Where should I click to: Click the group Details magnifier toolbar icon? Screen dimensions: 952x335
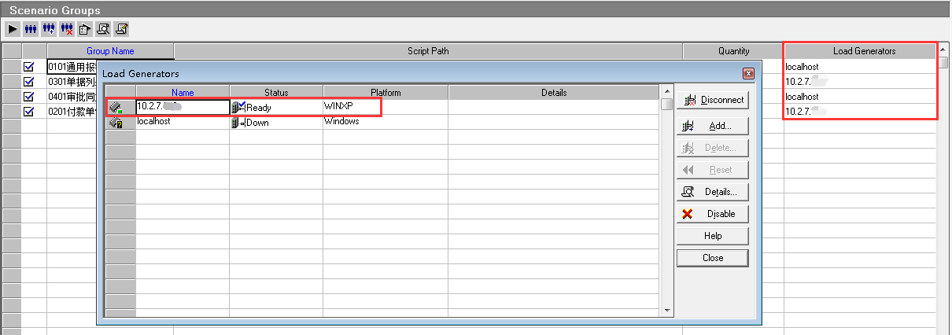pyautogui.click(x=103, y=29)
